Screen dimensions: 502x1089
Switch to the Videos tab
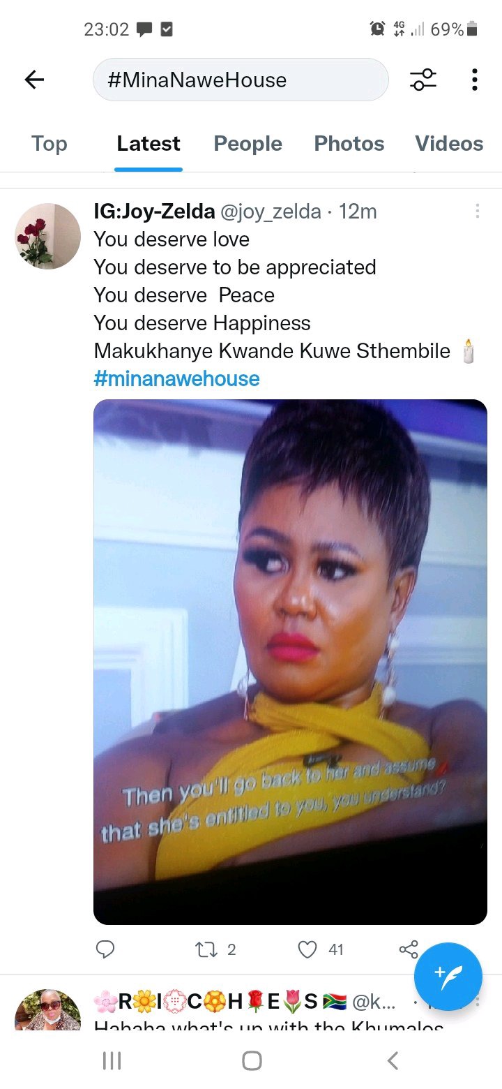coord(449,143)
